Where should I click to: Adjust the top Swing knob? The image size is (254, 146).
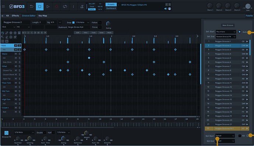(108, 24)
